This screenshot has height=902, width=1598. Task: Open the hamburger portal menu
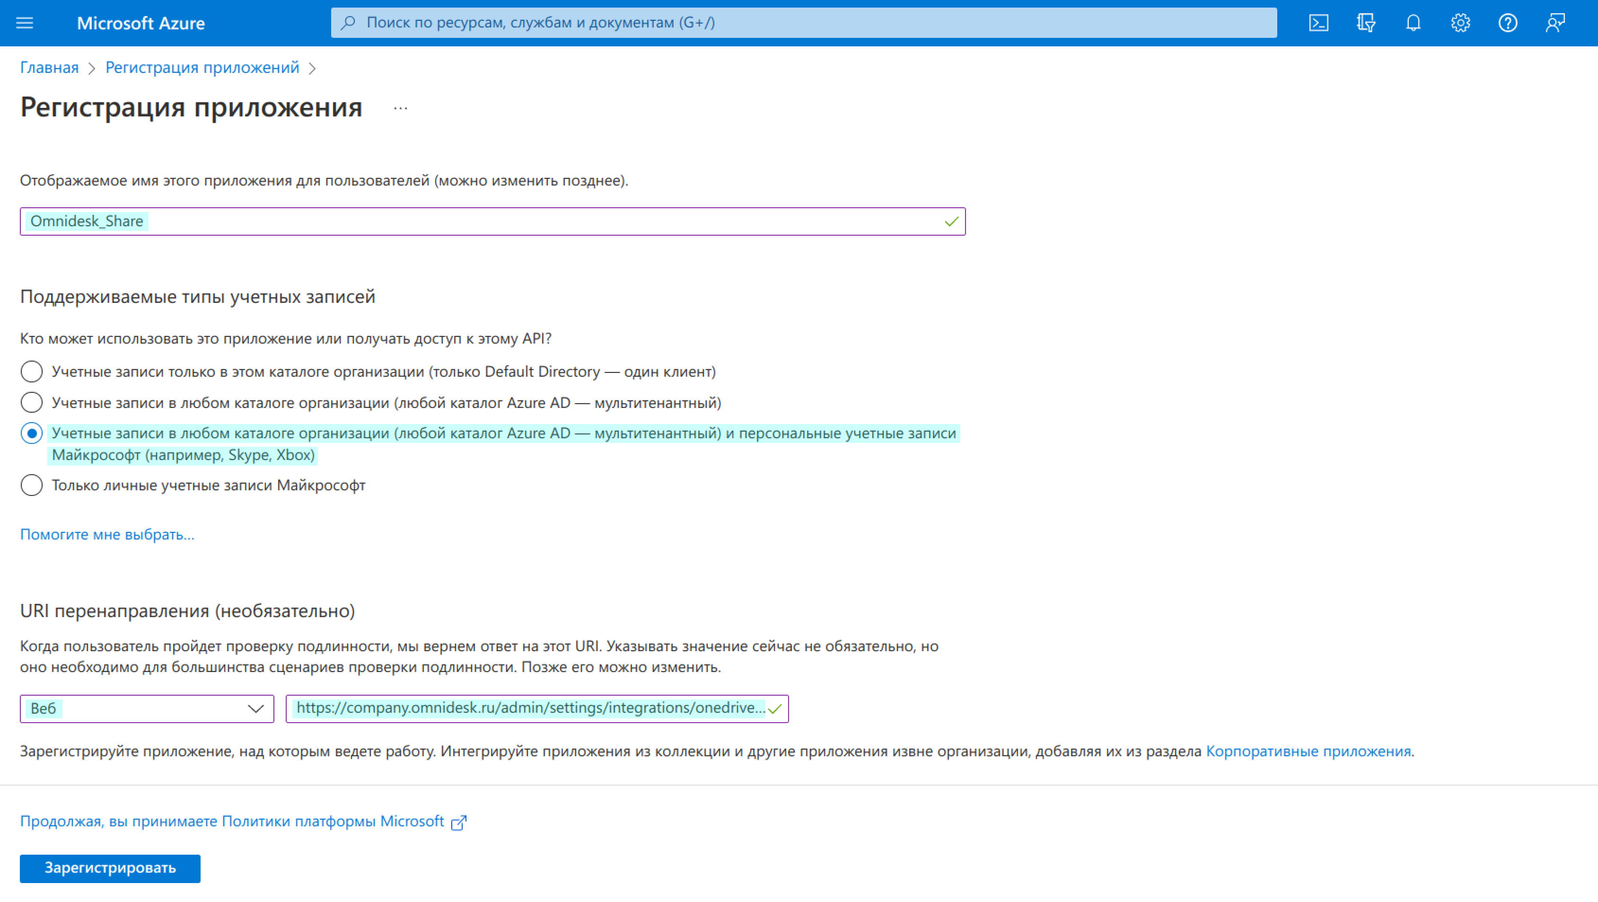coord(25,23)
